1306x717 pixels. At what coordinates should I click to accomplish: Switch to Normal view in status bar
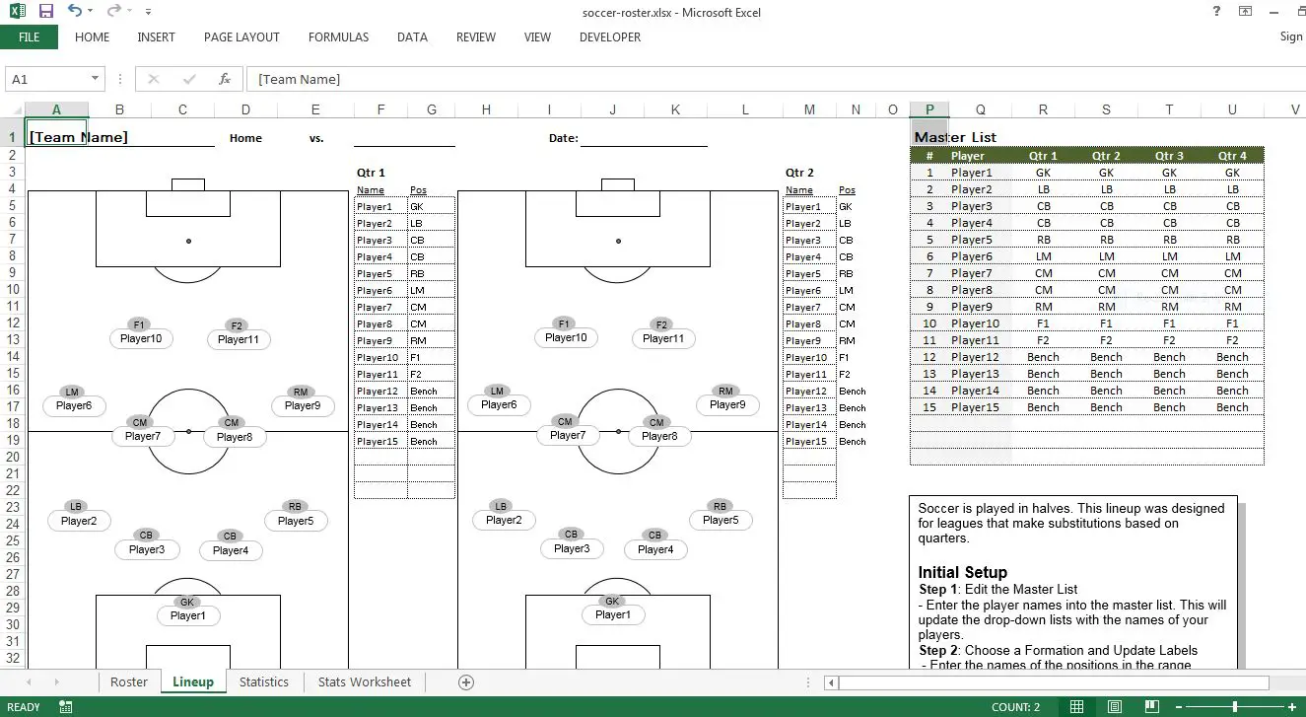[1076, 706]
